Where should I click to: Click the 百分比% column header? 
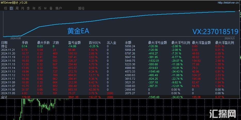point(95,43)
